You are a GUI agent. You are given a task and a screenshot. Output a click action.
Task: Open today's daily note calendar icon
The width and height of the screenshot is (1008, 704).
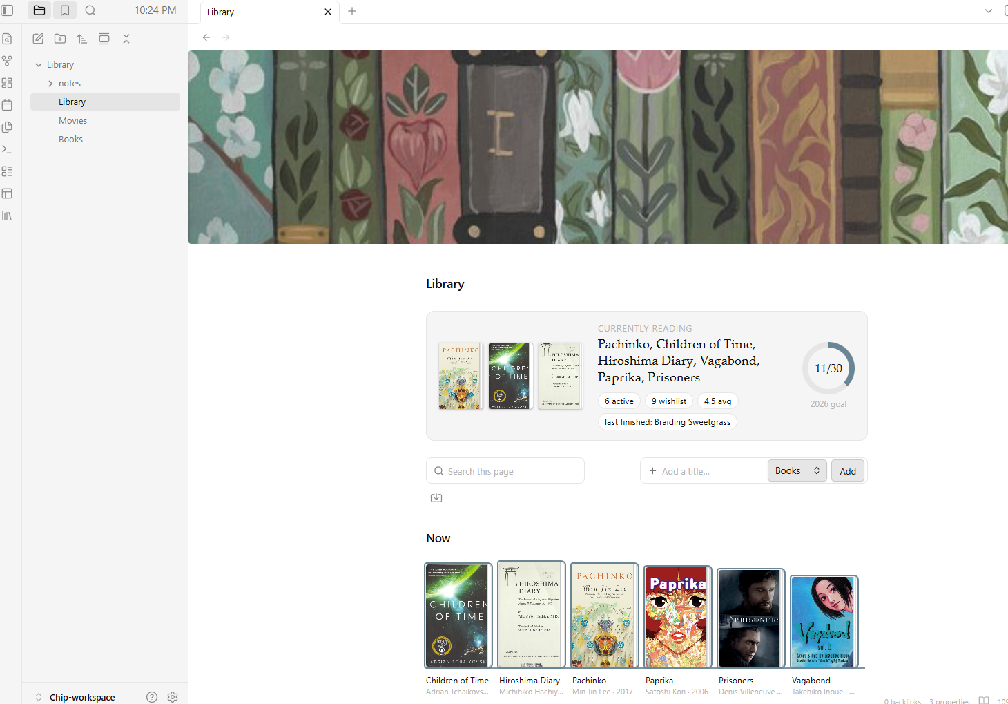[7, 105]
